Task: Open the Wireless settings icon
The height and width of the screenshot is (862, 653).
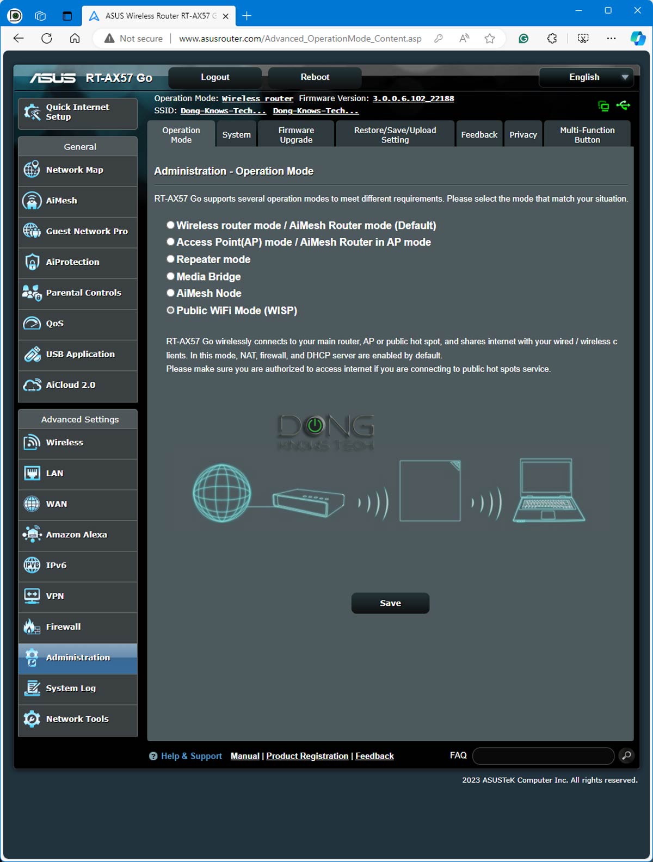Action: click(32, 442)
